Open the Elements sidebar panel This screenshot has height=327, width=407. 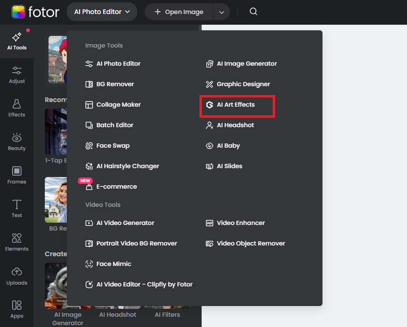[x=17, y=242]
